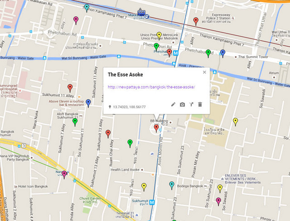Click the Terminal 21 map label
The height and width of the screenshot is (221, 290).
coord(125,215)
